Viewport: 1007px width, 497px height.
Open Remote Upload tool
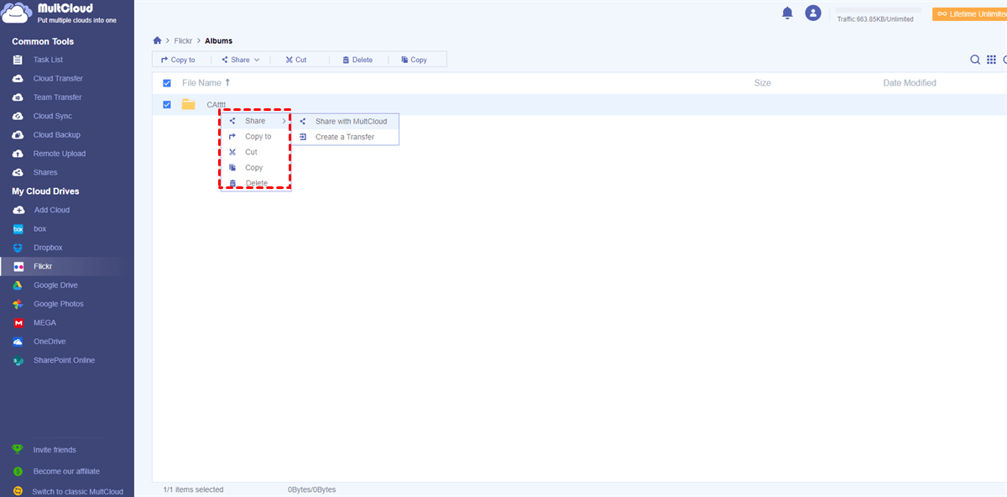point(59,154)
